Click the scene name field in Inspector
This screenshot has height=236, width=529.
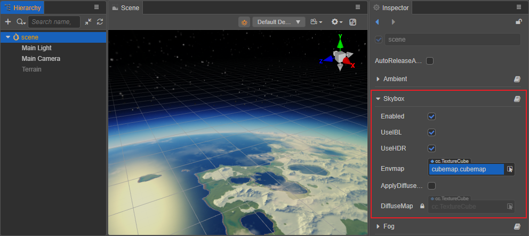(452, 40)
